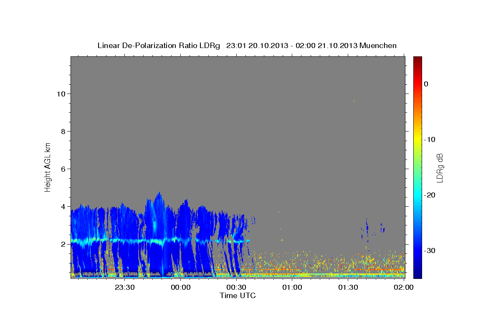Click the 23:30 time axis label

[x=124, y=287]
